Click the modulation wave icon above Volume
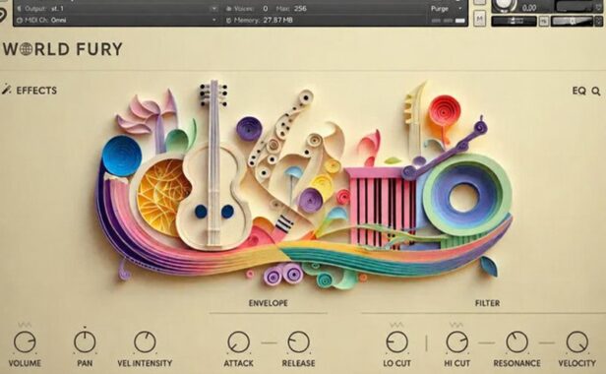 tap(25, 325)
